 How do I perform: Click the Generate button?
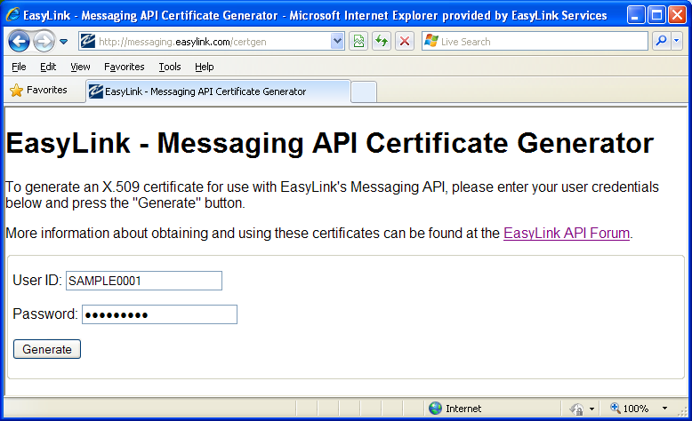pos(47,349)
